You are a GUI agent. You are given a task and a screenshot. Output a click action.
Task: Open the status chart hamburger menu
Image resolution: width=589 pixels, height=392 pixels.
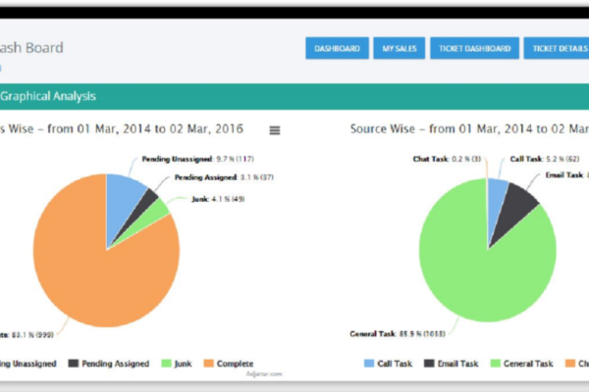coord(275,130)
